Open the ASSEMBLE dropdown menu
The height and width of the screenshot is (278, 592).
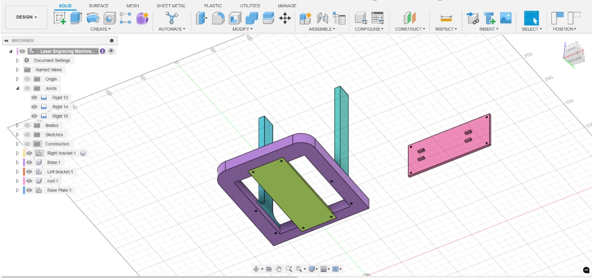point(322,29)
